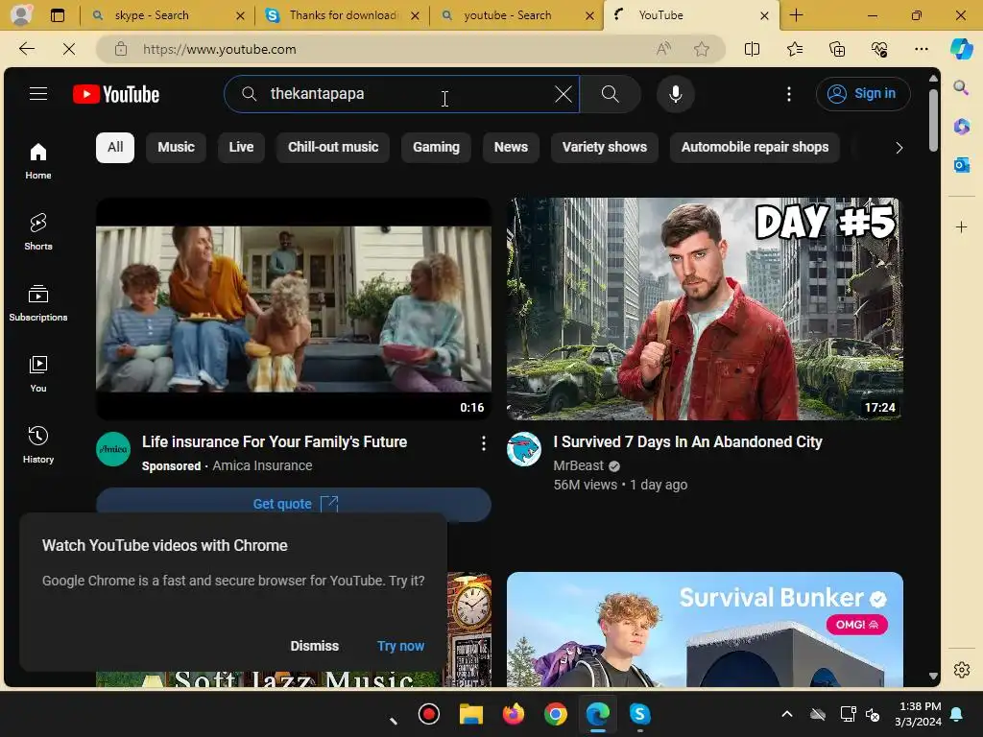Click the YouTube logo
The height and width of the screenshot is (737, 983).
(116, 94)
